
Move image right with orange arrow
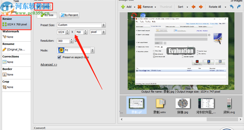[x=201, y=7]
